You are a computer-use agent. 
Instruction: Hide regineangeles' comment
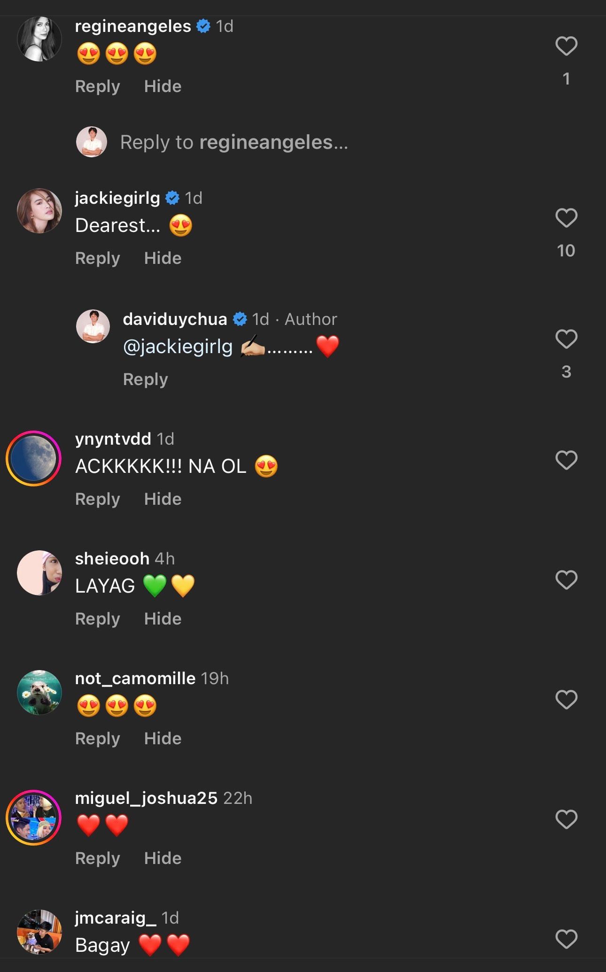click(x=163, y=86)
